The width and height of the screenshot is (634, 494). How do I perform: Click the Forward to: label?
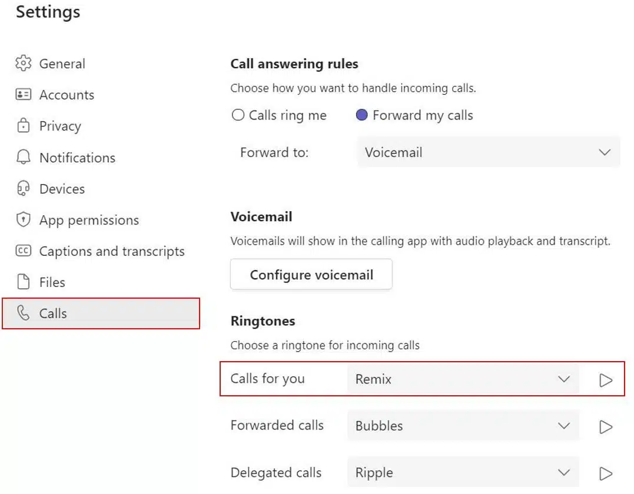pyautogui.click(x=274, y=152)
